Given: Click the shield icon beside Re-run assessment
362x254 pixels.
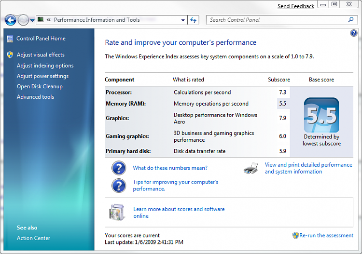Looking at the screenshot, I should 295,236.
